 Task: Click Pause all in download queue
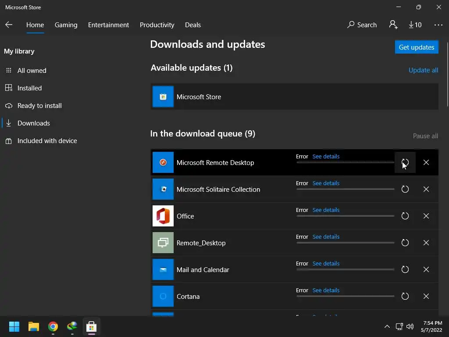pyautogui.click(x=425, y=136)
